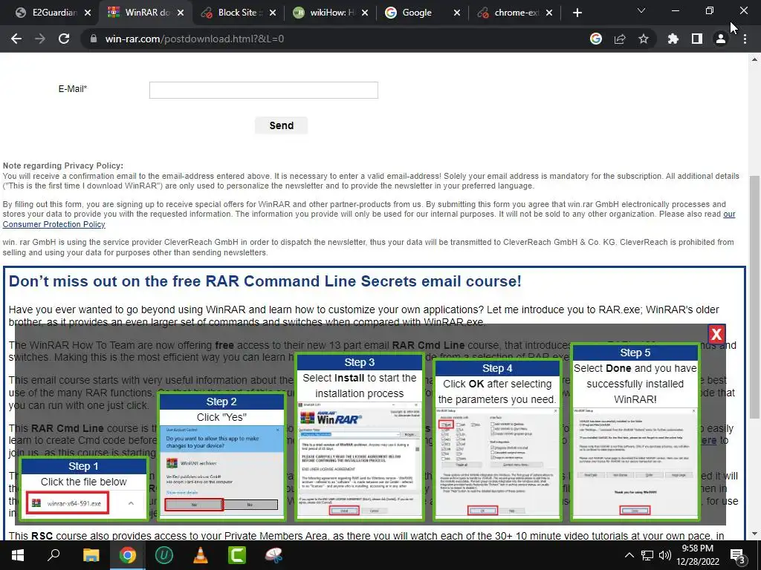Open the paint palette app in taskbar
This screenshot has height=570, width=761.
click(273, 555)
